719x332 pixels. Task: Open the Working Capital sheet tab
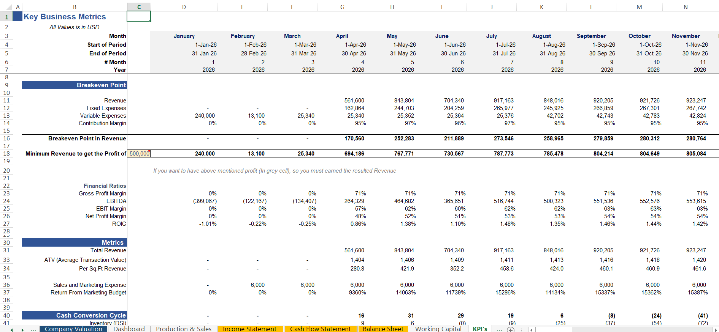point(438,329)
